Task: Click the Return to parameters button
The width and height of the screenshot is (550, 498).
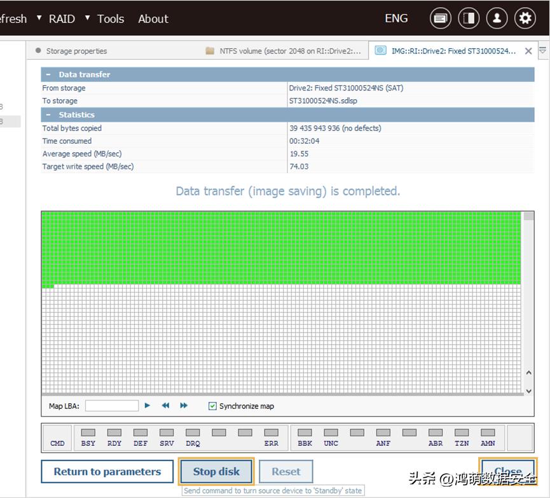Action: point(107,472)
